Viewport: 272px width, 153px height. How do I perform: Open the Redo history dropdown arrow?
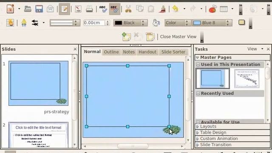pyautogui.click(x=201, y=8)
